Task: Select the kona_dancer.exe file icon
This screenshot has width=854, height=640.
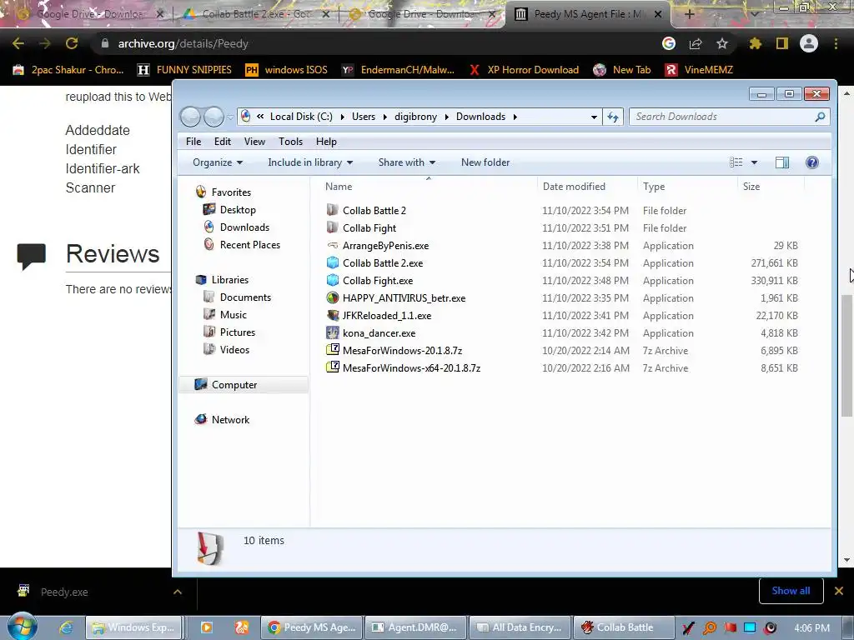Action: [x=332, y=332]
